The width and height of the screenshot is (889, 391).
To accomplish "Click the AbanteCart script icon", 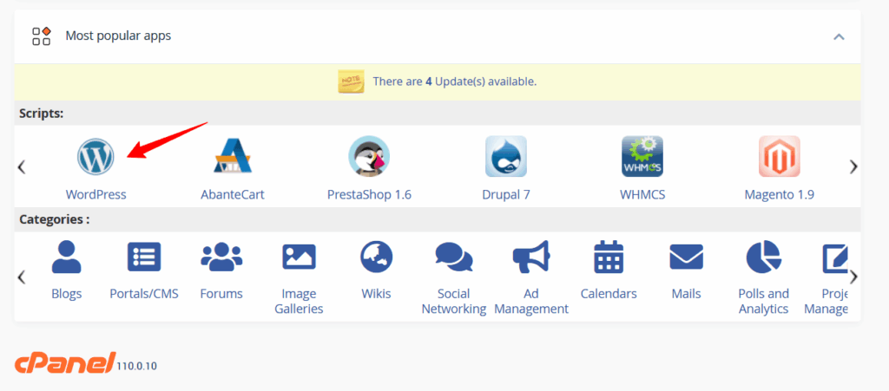I will pyautogui.click(x=233, y=157).
